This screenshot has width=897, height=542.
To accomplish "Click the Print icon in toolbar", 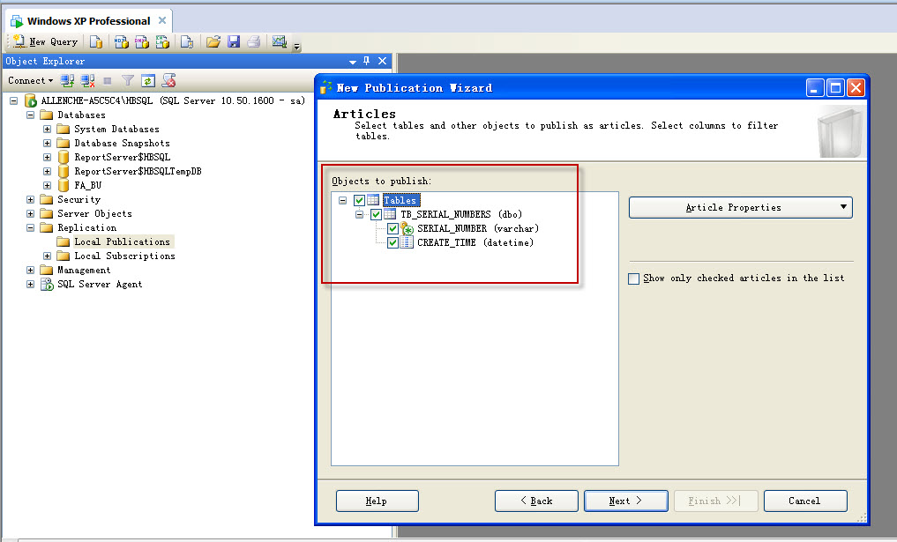I will [254, 41].
